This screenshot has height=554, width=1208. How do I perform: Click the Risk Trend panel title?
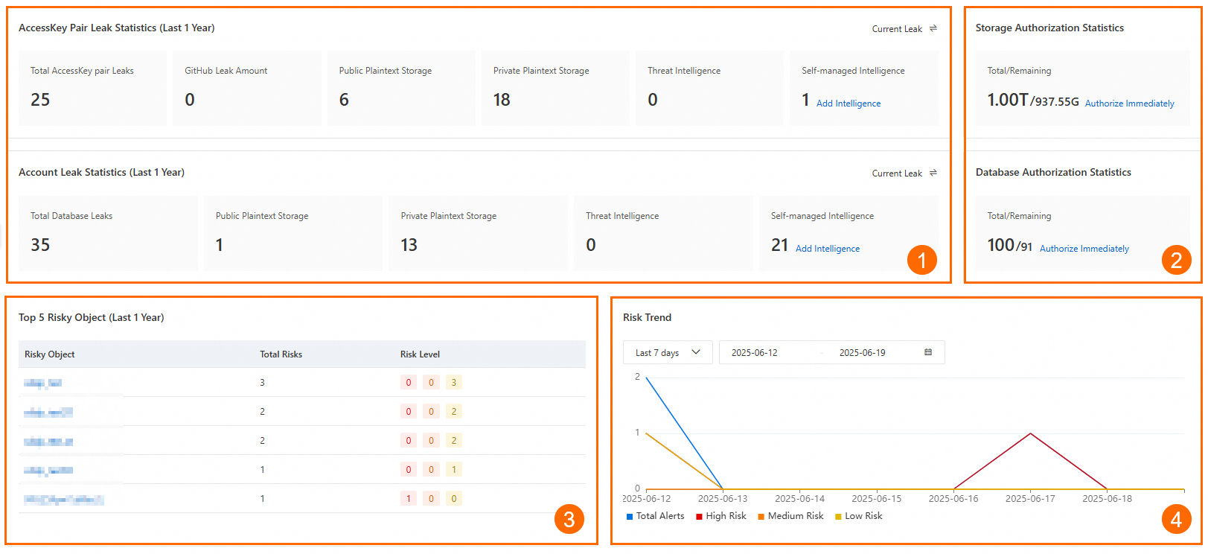click(647, 317)
